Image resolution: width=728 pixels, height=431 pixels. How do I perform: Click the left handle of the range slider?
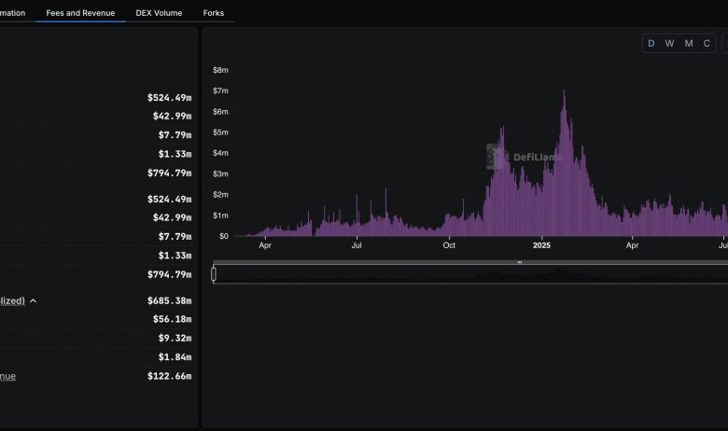pyautogui.click(x=214, y=273)
